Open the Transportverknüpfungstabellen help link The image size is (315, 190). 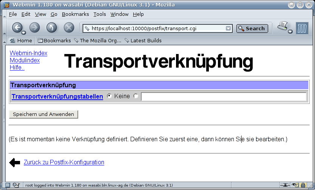coord(57,96)
